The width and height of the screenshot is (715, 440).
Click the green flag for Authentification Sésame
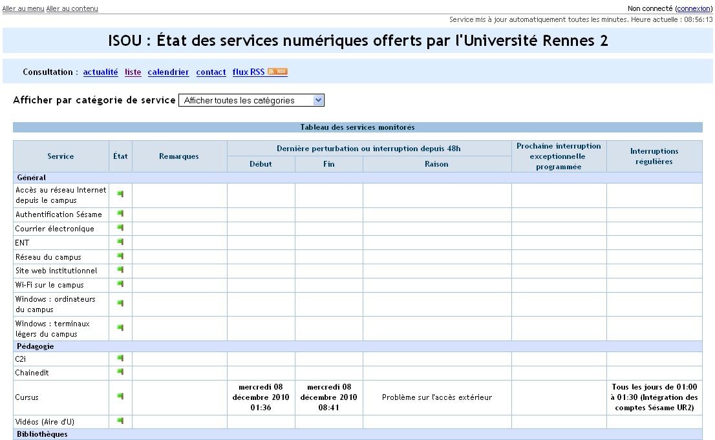pyautogui.click(x=120, y=214)
